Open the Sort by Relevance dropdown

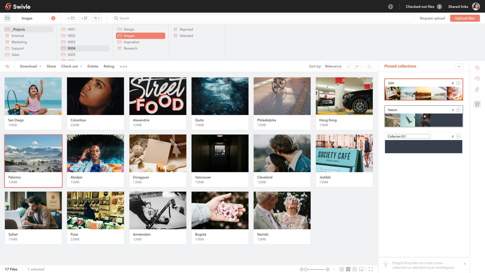pyautogui.click(x=337, y=66)
